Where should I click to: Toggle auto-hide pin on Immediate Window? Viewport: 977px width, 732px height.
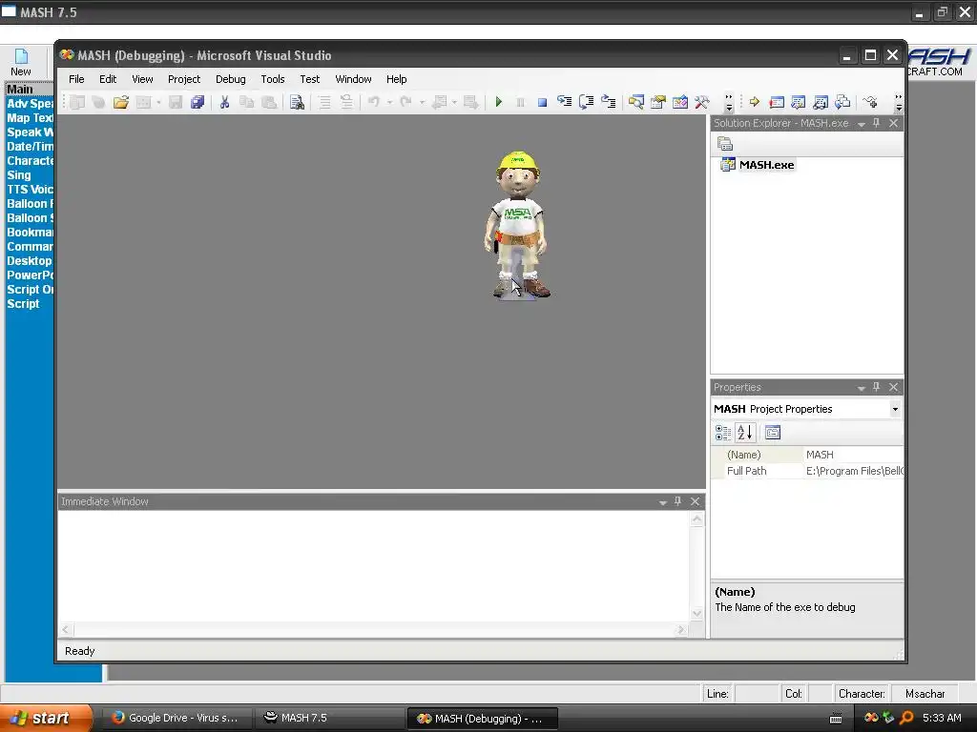pos(678,501)
